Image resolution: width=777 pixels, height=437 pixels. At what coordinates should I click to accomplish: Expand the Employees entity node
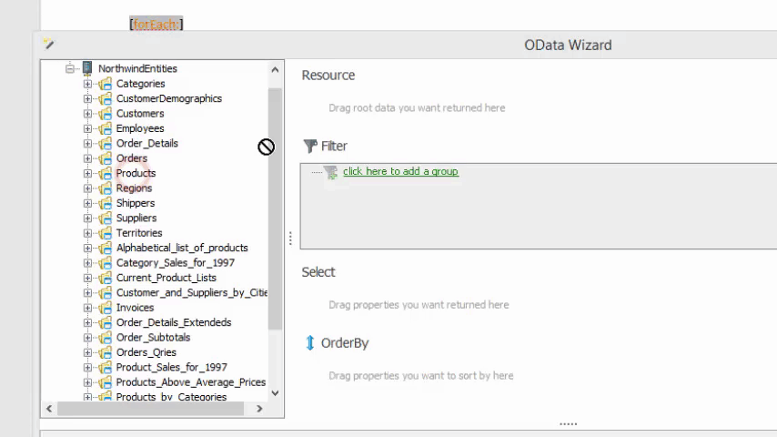click(x=87, y=128)
